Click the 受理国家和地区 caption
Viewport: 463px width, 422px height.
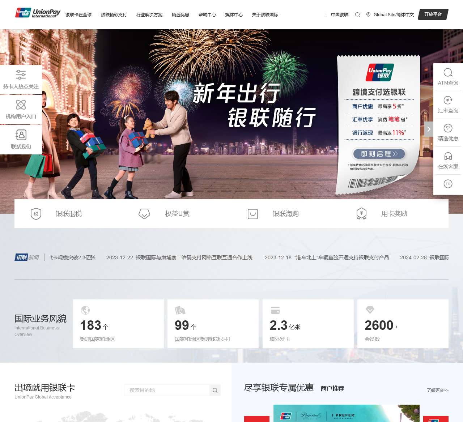point(98,339)
